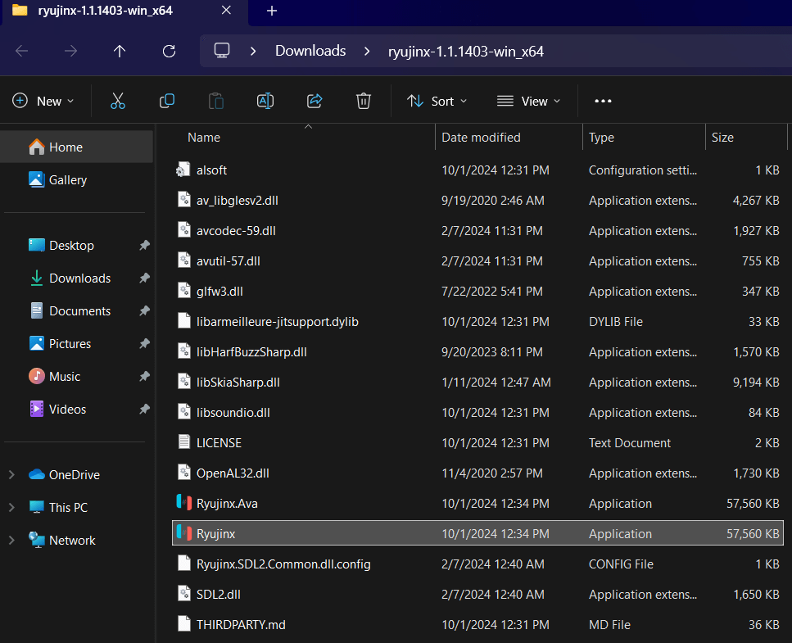Click the PC monitor icon in address bar

click(x=222, y=51)
